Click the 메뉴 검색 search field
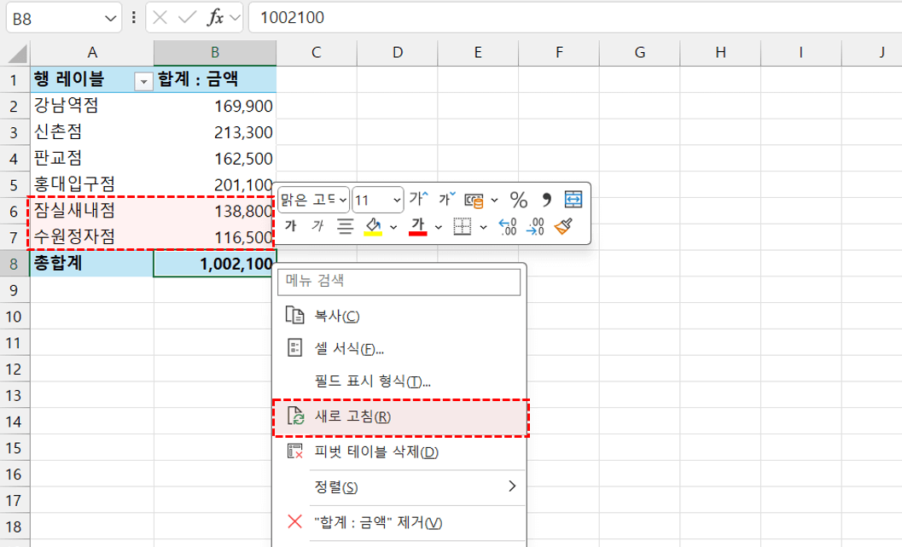 click(399, 279)
